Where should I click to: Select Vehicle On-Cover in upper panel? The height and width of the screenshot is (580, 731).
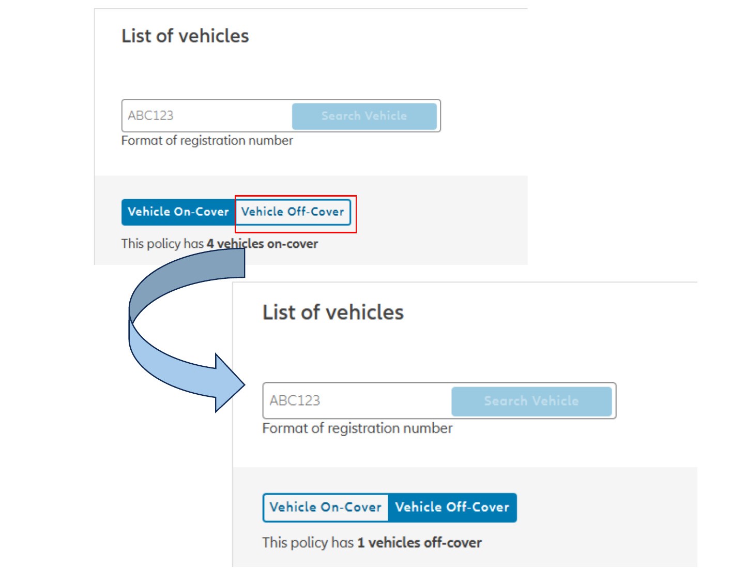pos(178,212)
